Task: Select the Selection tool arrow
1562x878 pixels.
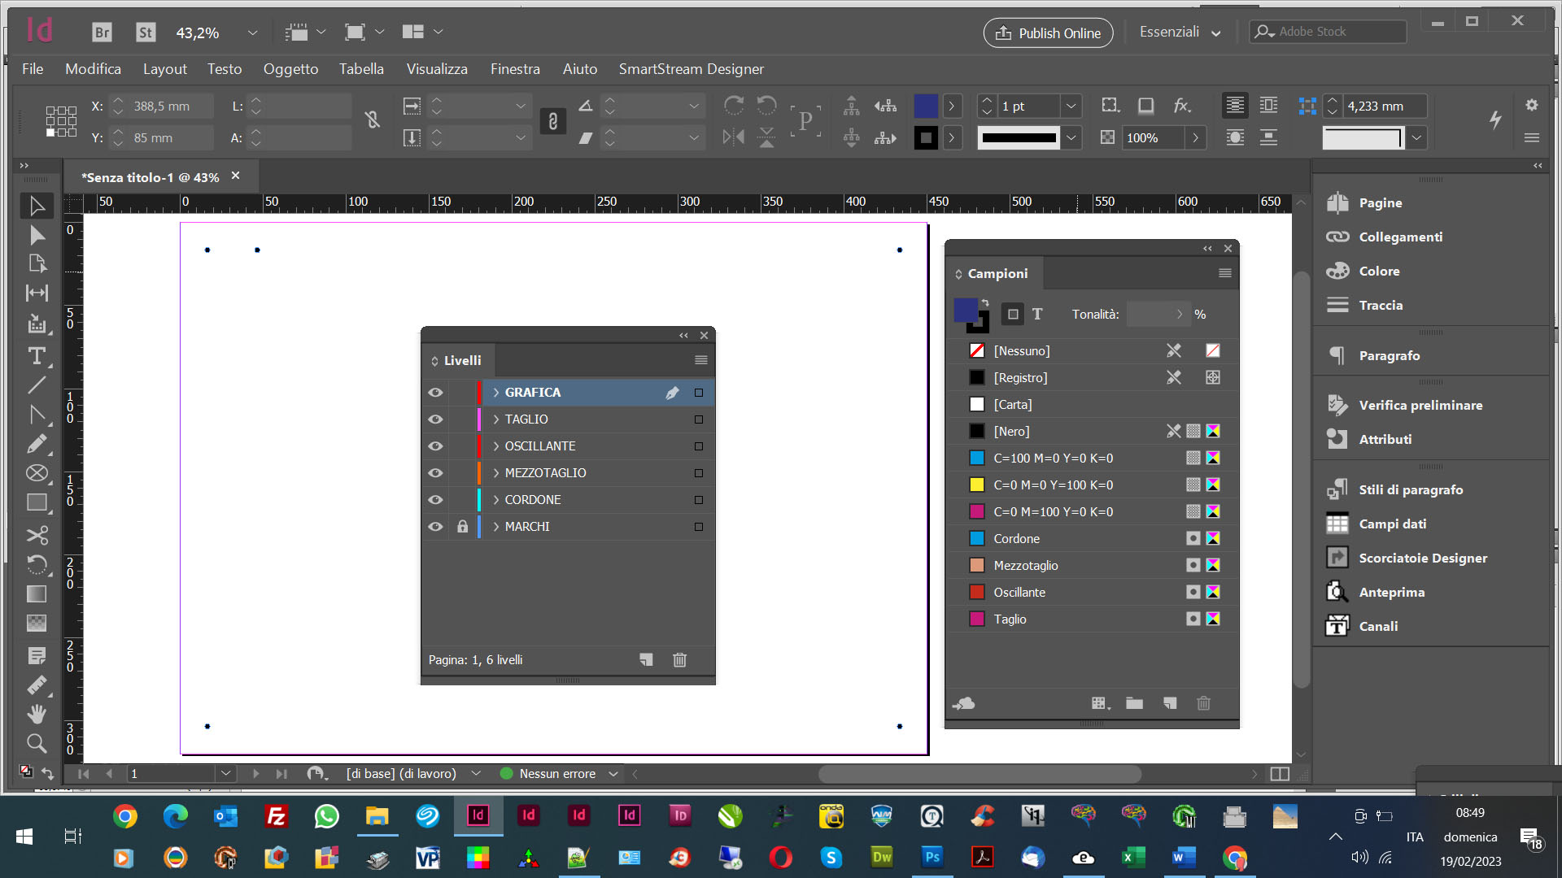Action: (x=37, y=206)
